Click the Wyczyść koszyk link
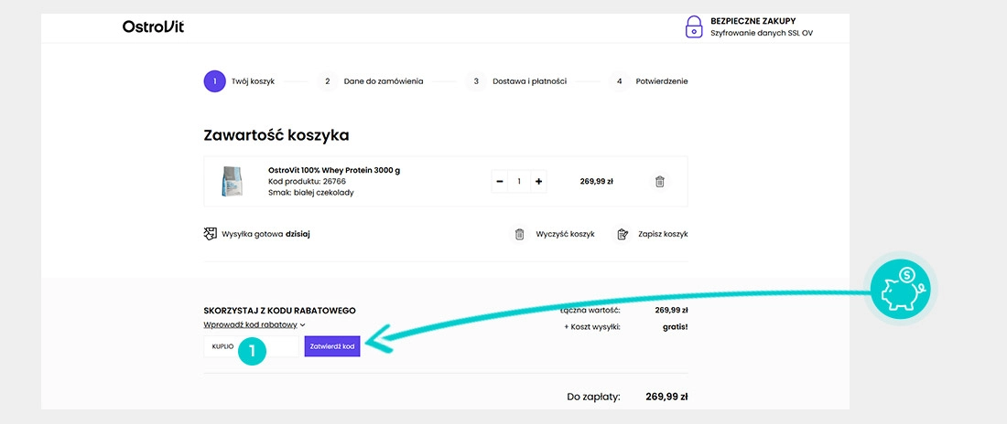This screenshot has height=424, width=1007. [x=565, y=234]
